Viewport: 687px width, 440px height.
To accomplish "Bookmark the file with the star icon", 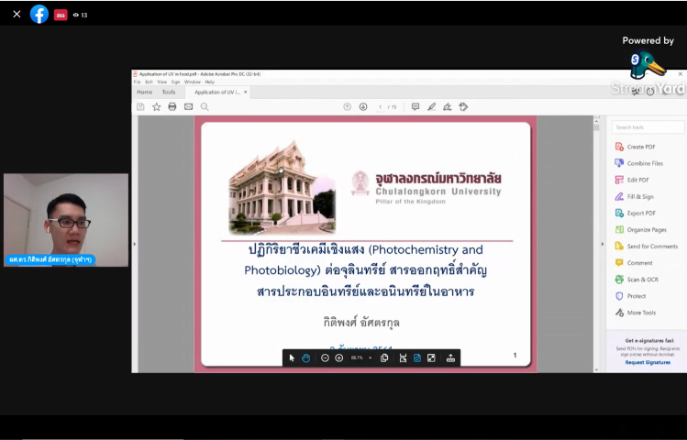I will tap(156, 107).
